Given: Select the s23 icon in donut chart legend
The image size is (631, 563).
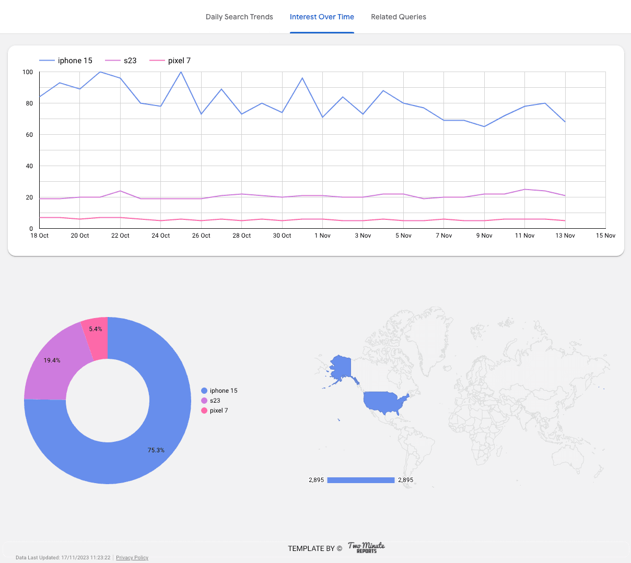Looking at the screenshot, I should click(204, 401).
